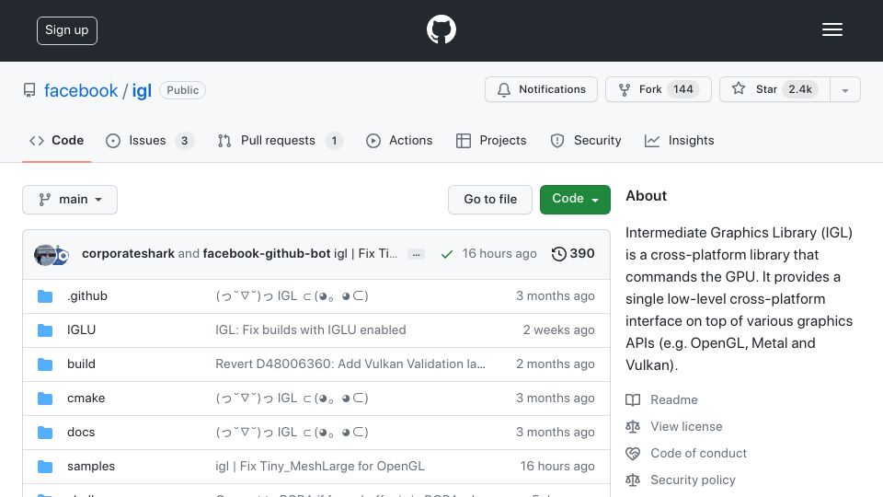Open the Actions tab
This screenshot has width=883, height=497.
(x=399, y=140)
